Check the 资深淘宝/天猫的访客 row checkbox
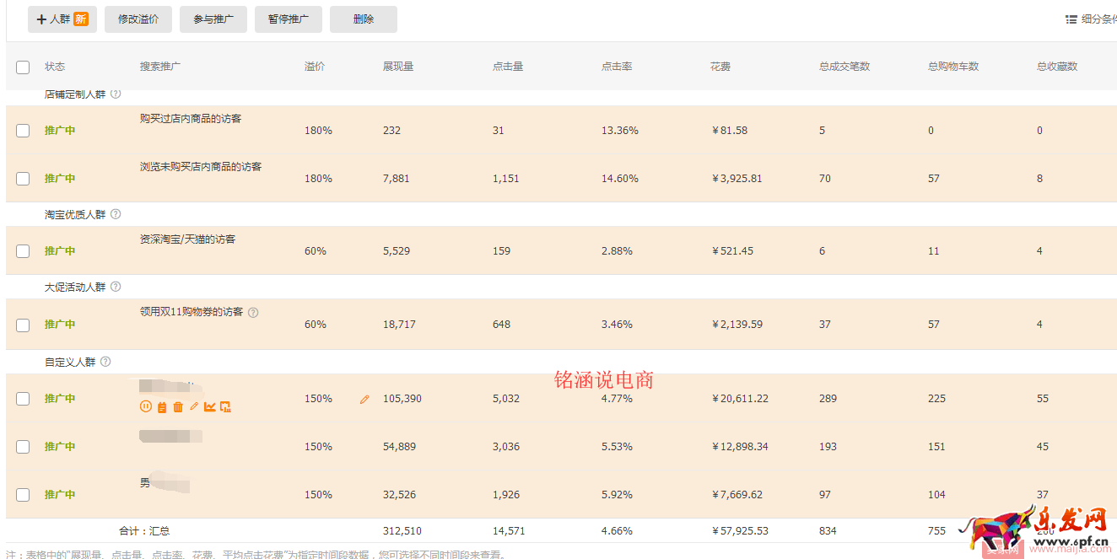The width and height of the screenshot is (1117, 559). [23, 250]
